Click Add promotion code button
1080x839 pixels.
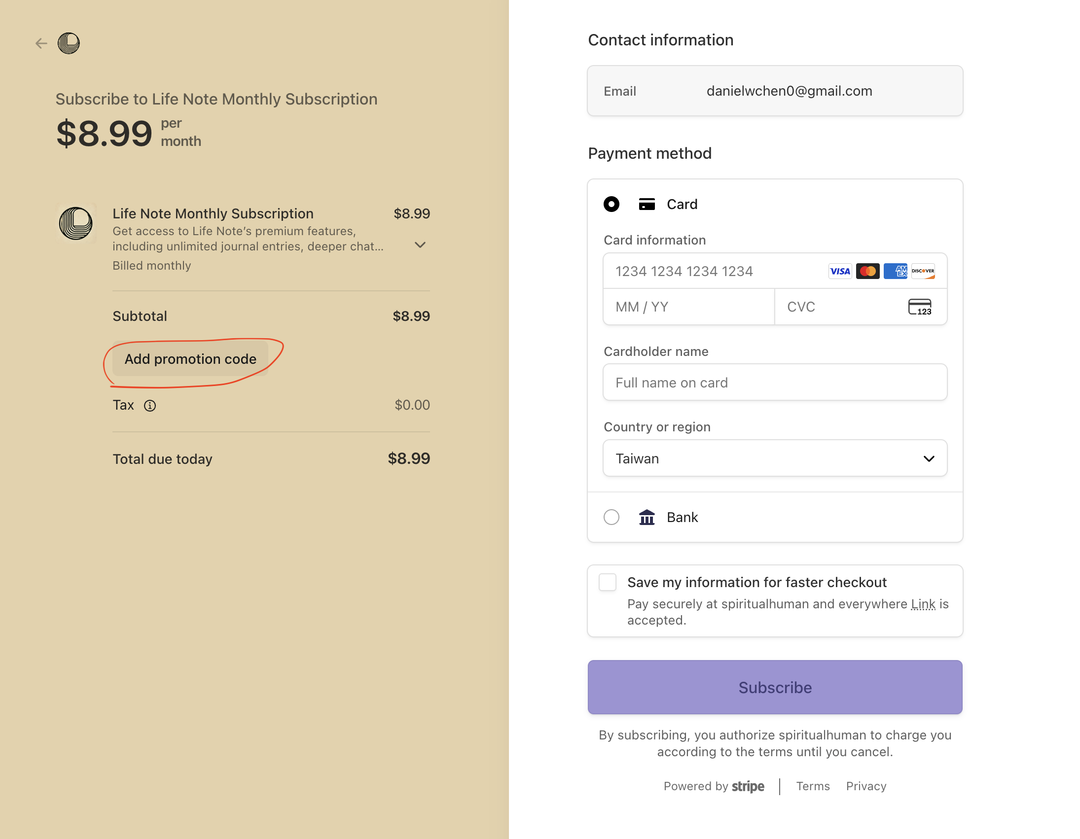pyautogui.click(x=190, y=359)
